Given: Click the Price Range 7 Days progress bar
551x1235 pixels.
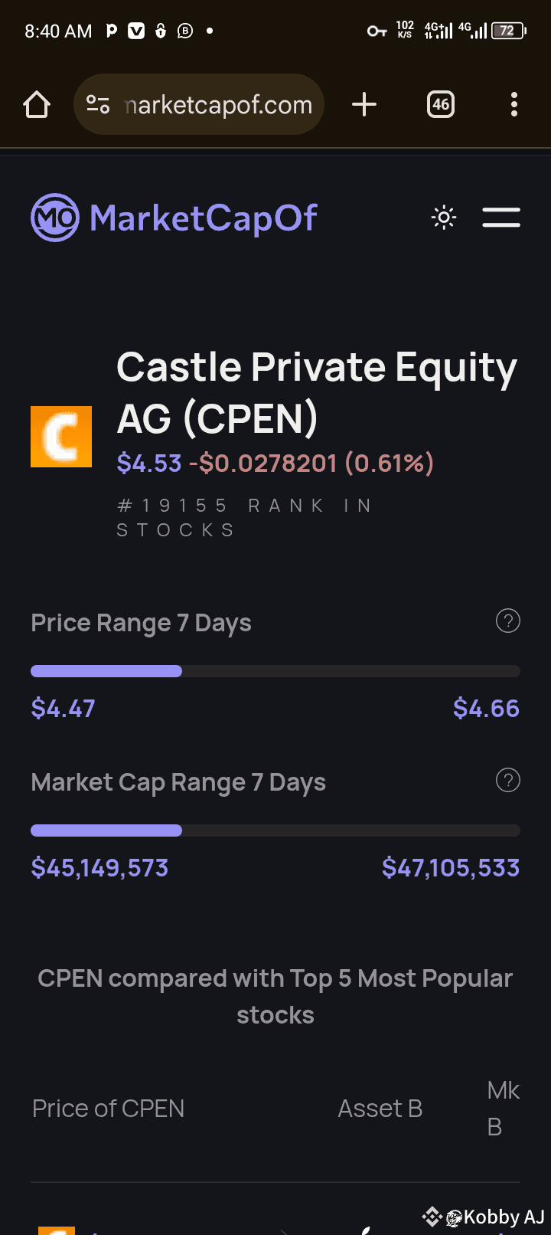Looking at the screenshot, I should point(275,671).
